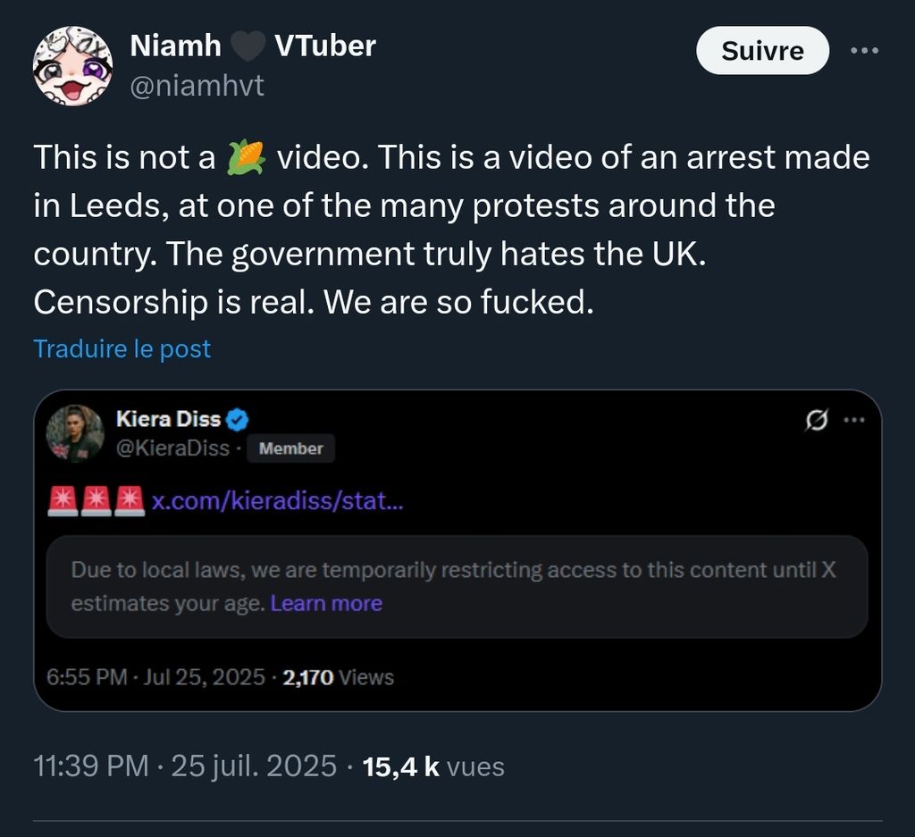
Task: Click the red siren emojis in quoted post
Action: click(96, 500)
